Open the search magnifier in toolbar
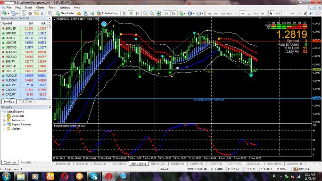The width and height of the screenshot is (322, 181). click(311, 13)
